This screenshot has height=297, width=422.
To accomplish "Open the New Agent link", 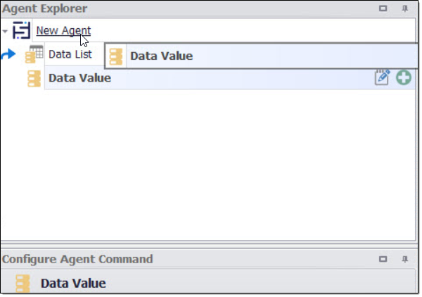I will pos(63,31).
